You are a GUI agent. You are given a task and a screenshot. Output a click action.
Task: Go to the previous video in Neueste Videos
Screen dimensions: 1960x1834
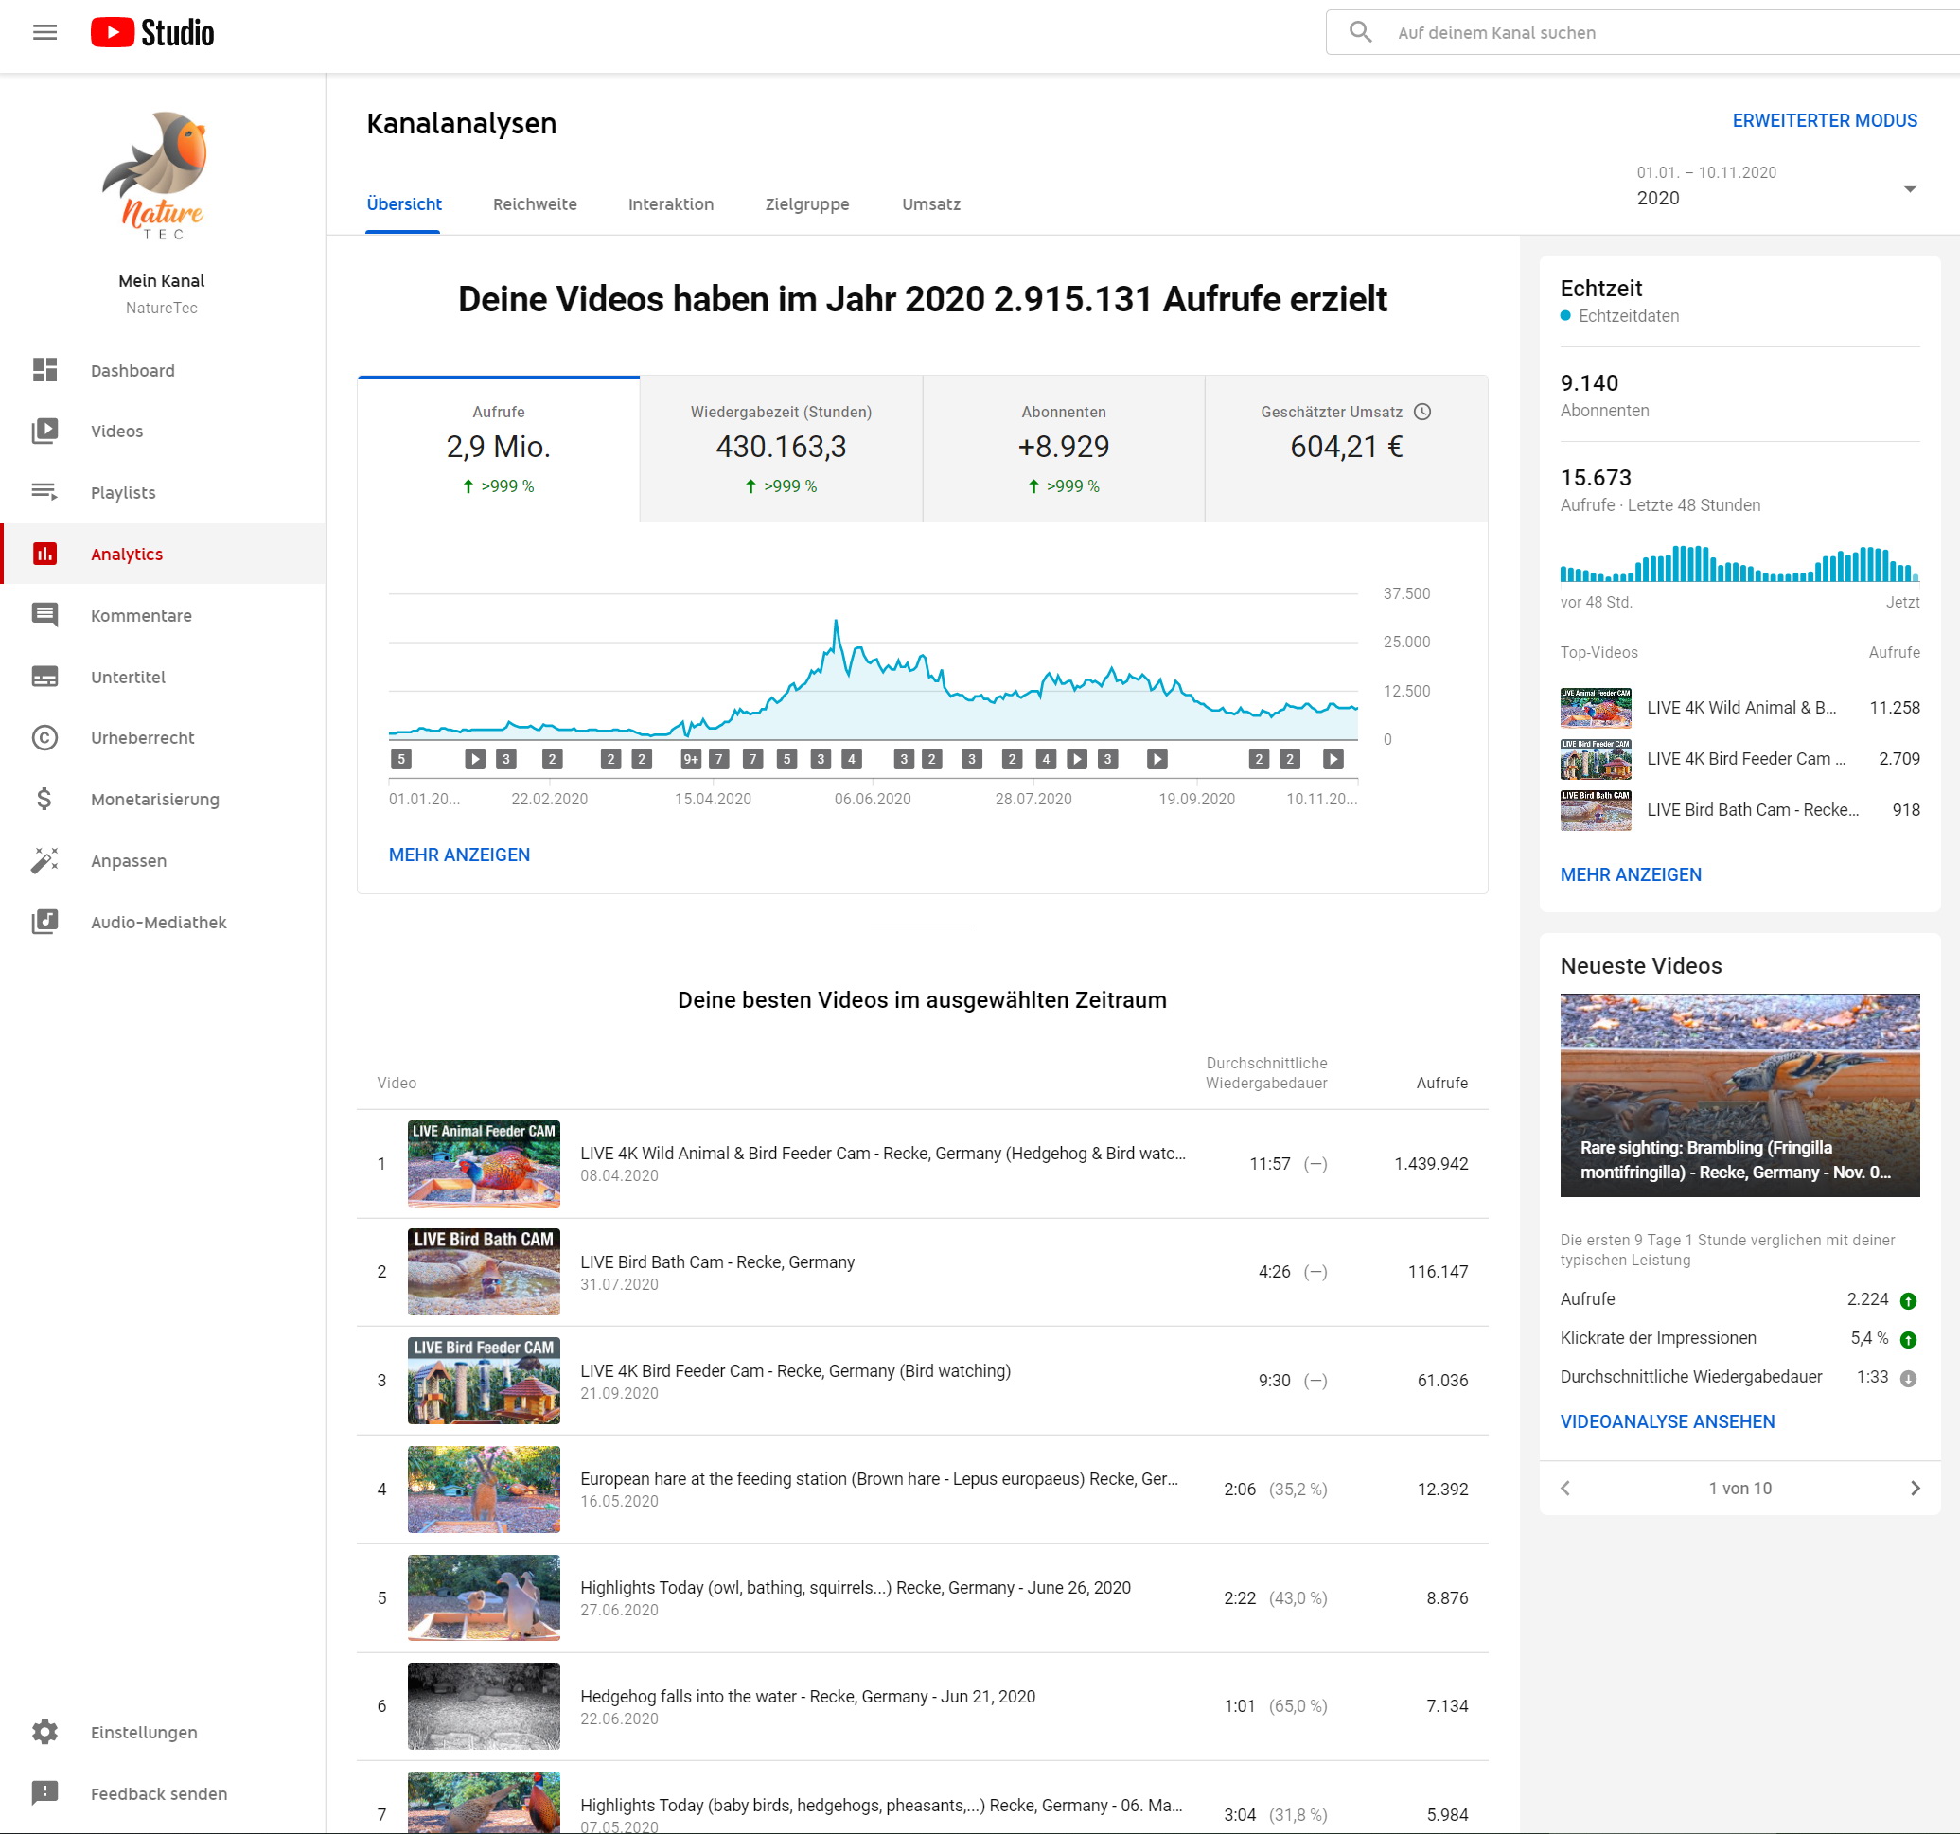tap(1564, 1488)
